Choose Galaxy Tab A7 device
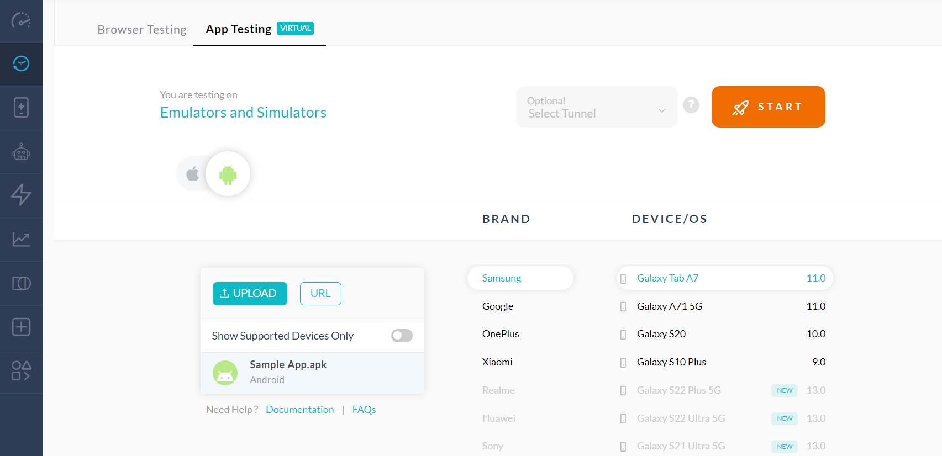The image size is (942, 456). tap(725, 278)
